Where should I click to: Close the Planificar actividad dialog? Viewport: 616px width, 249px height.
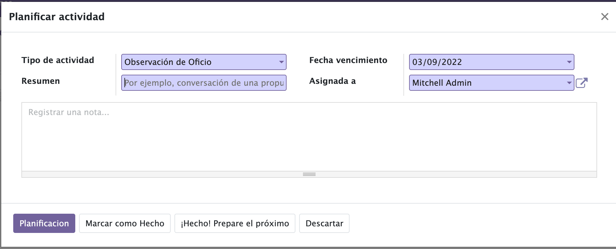pyautogui.click(x=604, y=17)
